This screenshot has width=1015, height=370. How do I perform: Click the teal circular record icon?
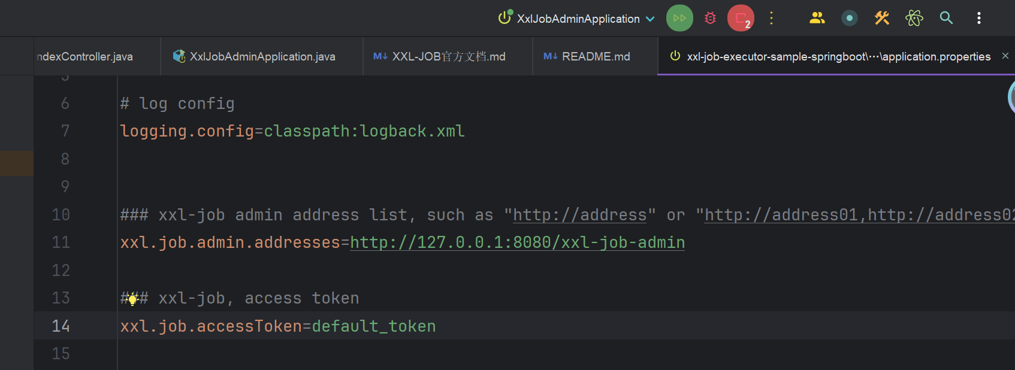click(849, 18)
